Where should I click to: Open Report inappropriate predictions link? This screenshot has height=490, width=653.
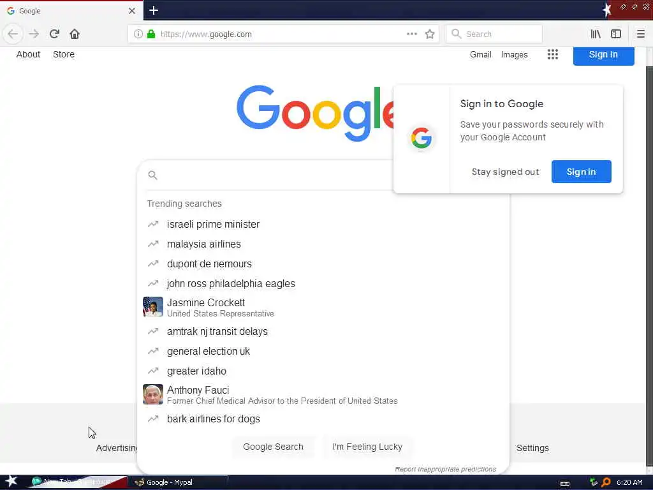(x=445, y=469)
